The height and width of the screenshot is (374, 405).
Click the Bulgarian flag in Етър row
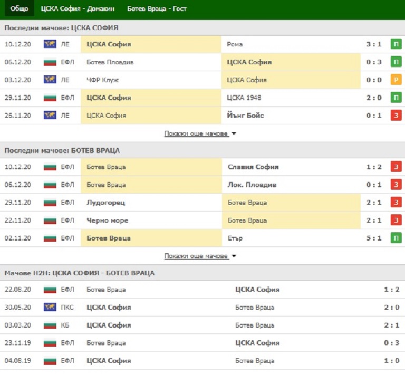click(50, 238)
